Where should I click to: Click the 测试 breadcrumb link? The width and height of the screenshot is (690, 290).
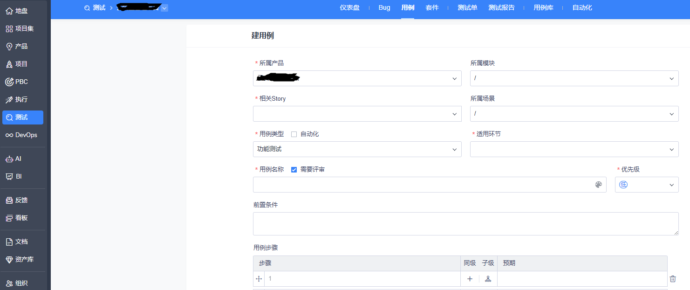(99, 8)
